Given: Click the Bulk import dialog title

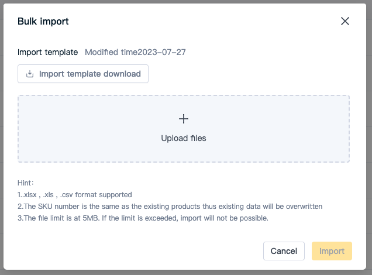Looking at the screenshot, I should (43, 21).
